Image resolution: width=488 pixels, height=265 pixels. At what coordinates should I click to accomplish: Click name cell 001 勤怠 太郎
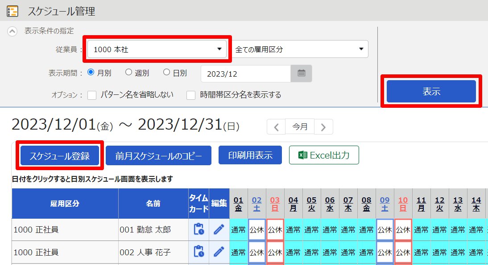coord(153,229)
